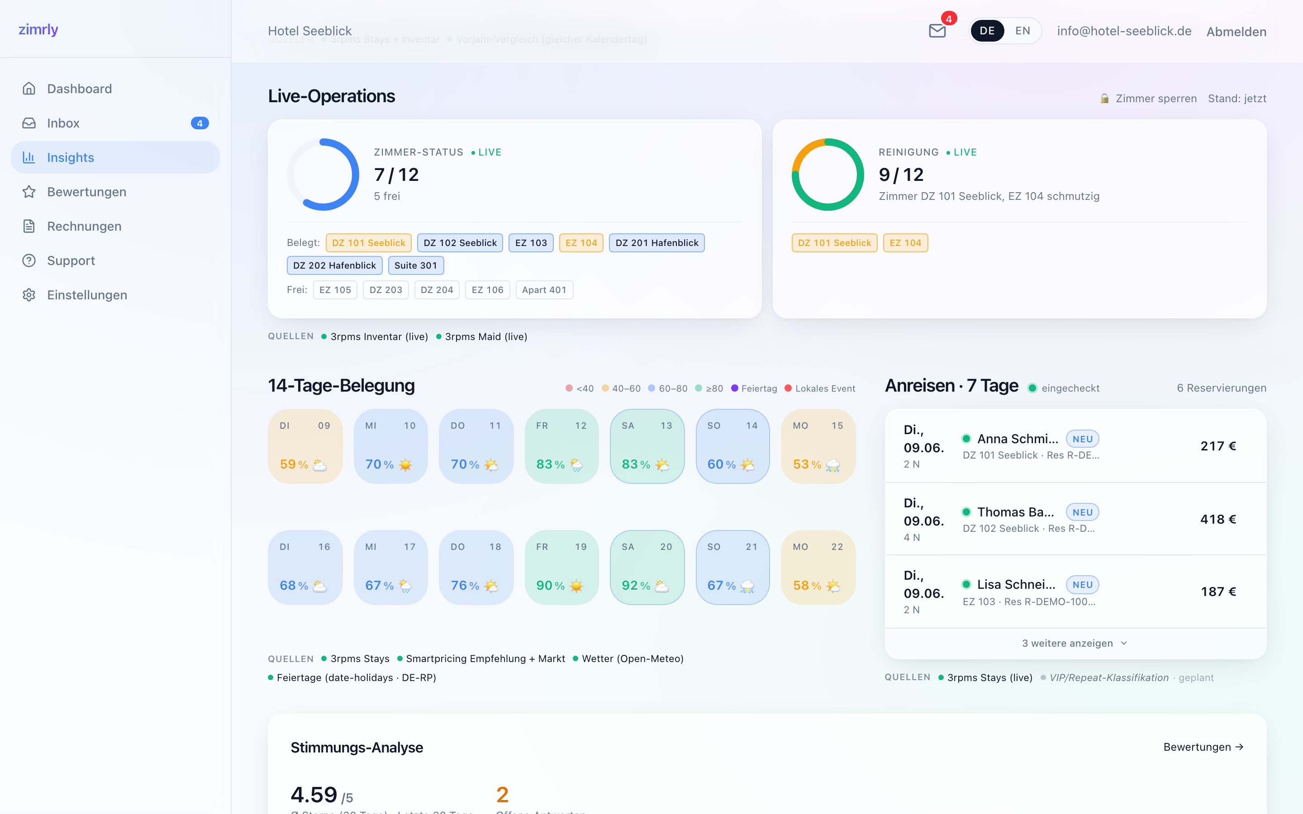
Task: Click the account email info@hotel-seeblick.de
Action: pyautogui.click(x=1124, y=31)
